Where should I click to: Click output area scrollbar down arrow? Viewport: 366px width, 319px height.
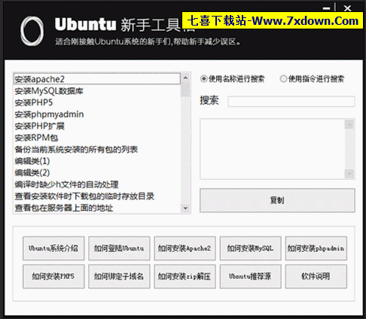coord(349,173)
